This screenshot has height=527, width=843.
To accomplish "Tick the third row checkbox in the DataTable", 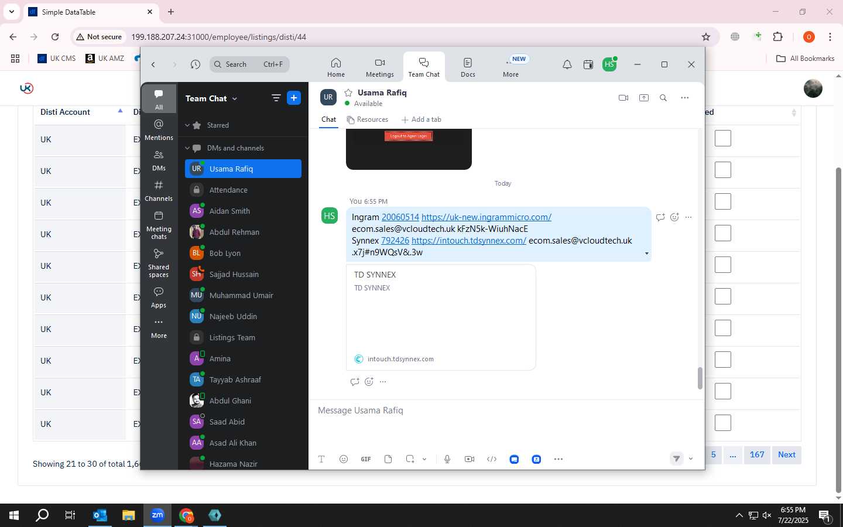I will point(723,202).
